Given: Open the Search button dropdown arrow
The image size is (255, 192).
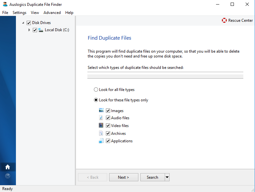Looking at the screenshot, I should [167, 177].
